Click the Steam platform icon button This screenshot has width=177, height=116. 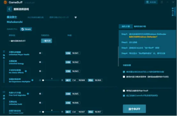click(26, 29)
